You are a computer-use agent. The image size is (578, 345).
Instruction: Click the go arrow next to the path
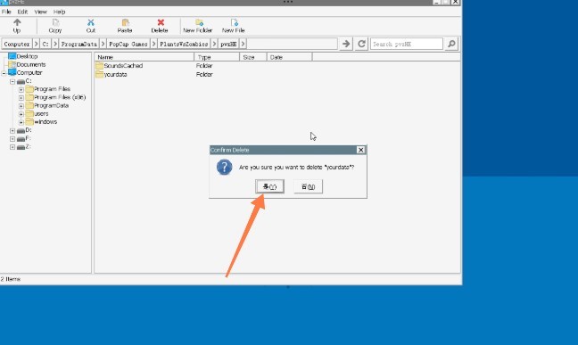point(346,44)
